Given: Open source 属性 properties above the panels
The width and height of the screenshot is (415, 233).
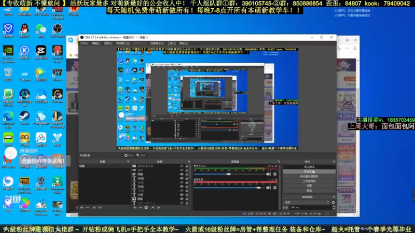Looking at the screenshot, I should click(x=128, y=155).
